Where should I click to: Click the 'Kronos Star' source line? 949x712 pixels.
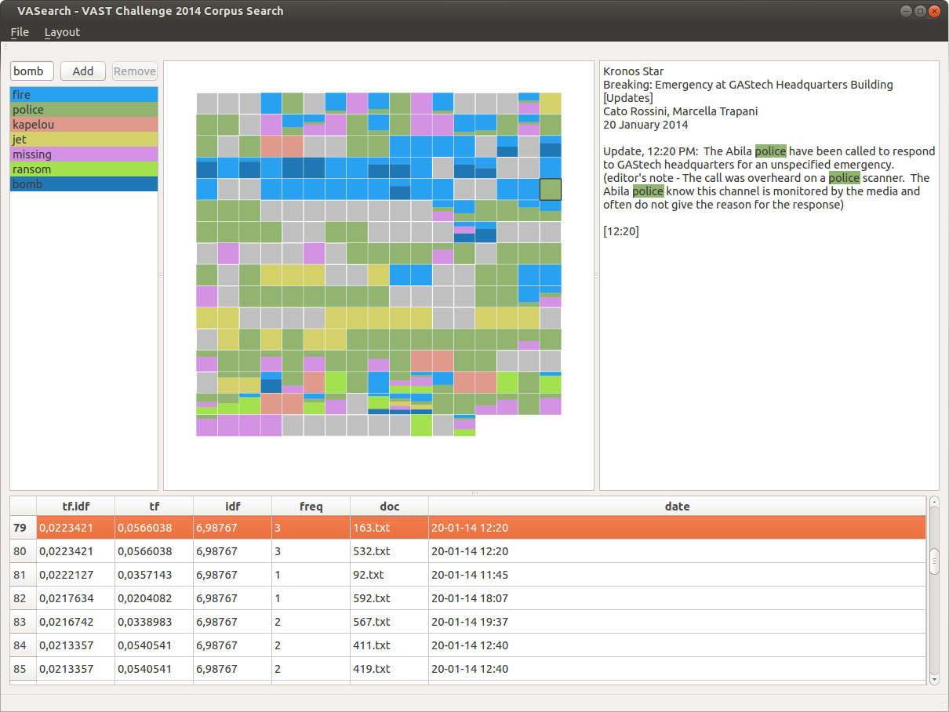(633, 71)
